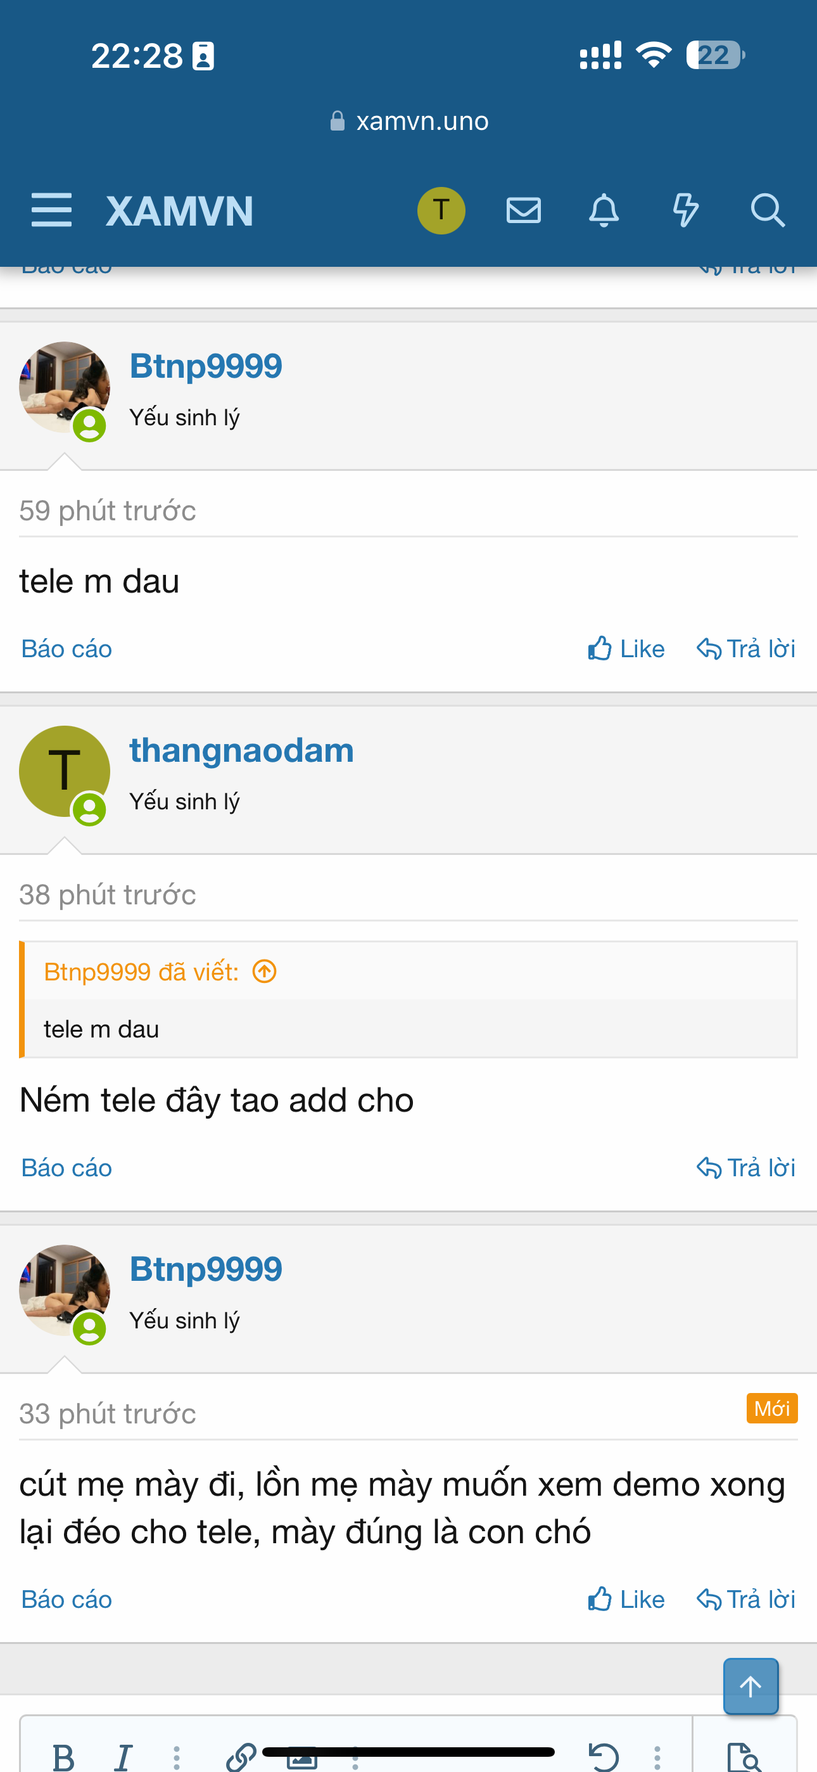Open the account menu via the T avatar
817x1772 pixels.
point(441,210)
